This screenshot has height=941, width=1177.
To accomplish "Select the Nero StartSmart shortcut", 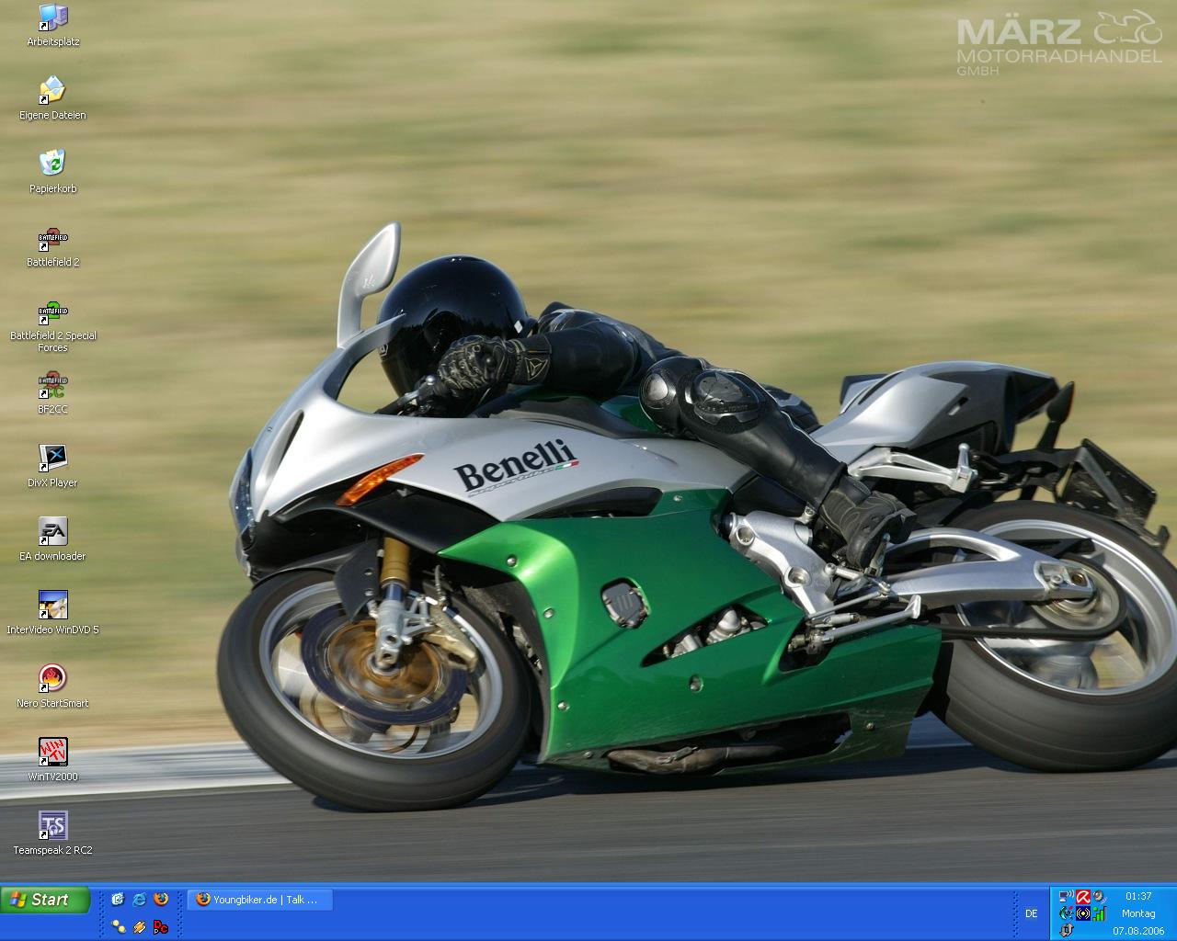I will pyautogui.click(x=52, y=686).
